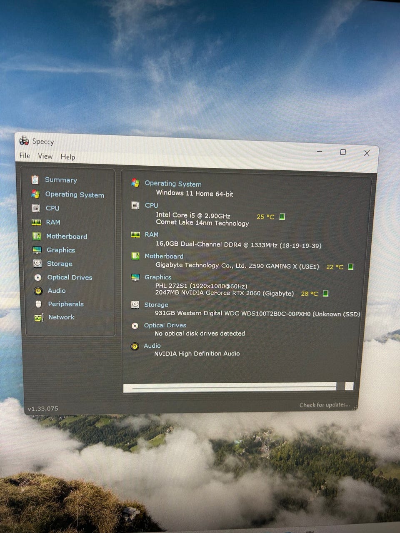The image size is (400, 533).
Task: Click the Network card icon in sidebar
Action: tap(39, 318)
